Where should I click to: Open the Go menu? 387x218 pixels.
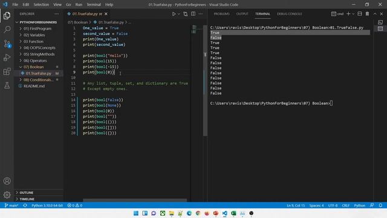coord(68,4)
